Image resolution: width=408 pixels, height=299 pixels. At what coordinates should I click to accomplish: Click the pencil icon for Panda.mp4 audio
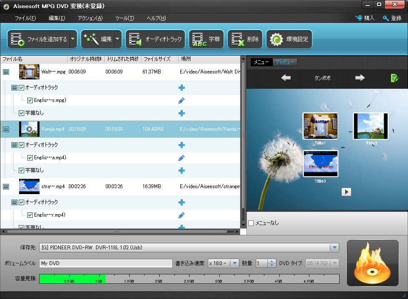point(181,158)
